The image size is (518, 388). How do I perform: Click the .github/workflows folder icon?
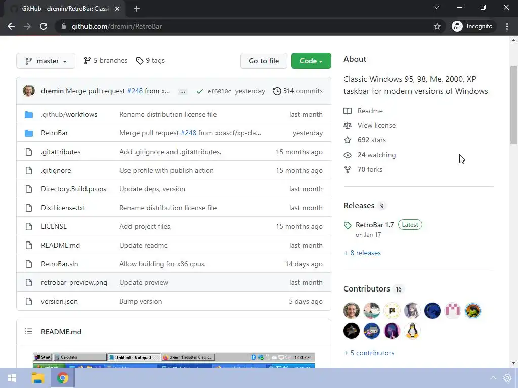click(x=29, y=115)
